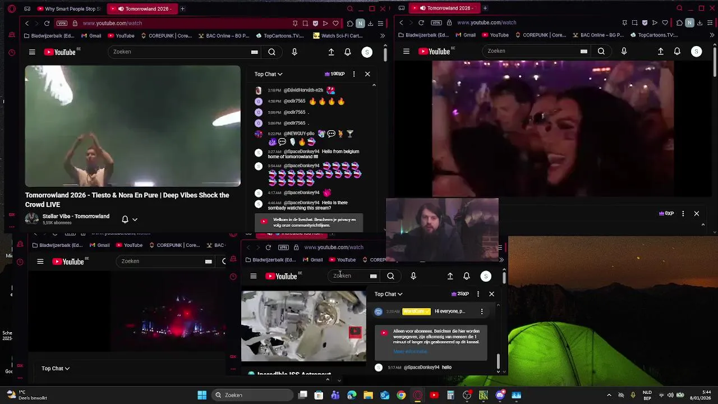
Task: Open the COREPUNK bookmark in the top-right window
Action: 540,35
